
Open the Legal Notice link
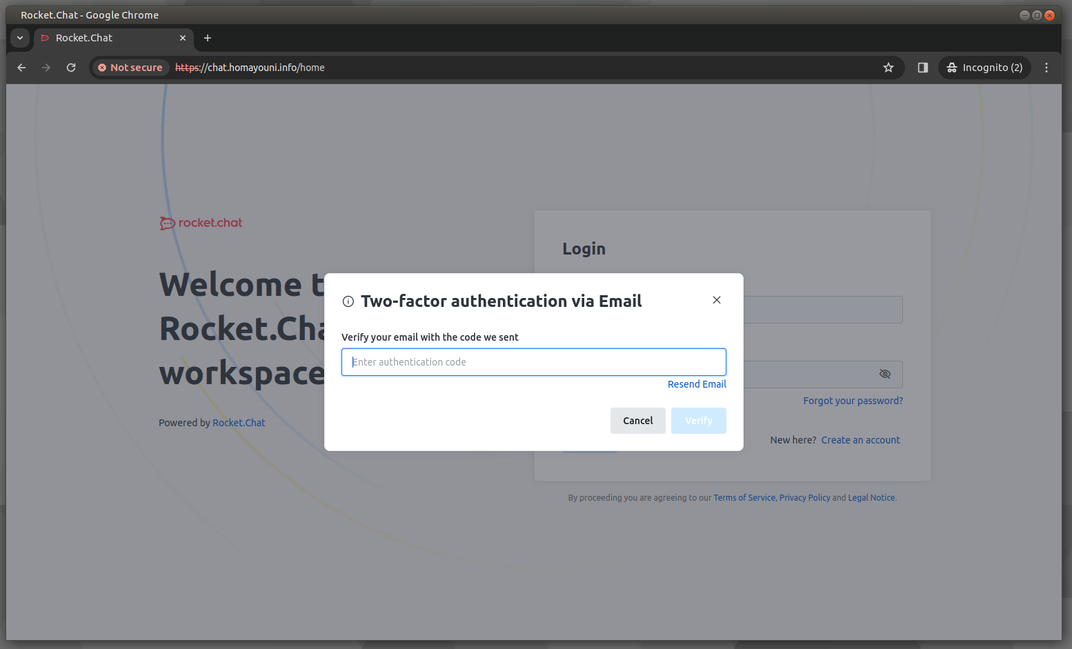click(x=872, y=498)
